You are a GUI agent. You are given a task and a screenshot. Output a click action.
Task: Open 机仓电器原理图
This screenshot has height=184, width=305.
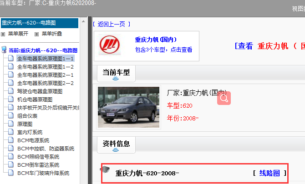[35, 99]
